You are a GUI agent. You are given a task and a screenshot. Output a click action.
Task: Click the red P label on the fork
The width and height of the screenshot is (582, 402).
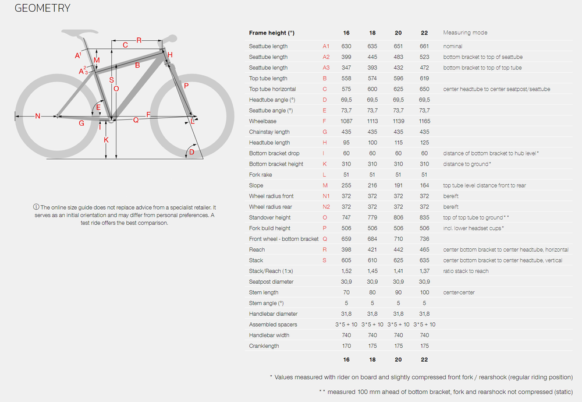186,86
